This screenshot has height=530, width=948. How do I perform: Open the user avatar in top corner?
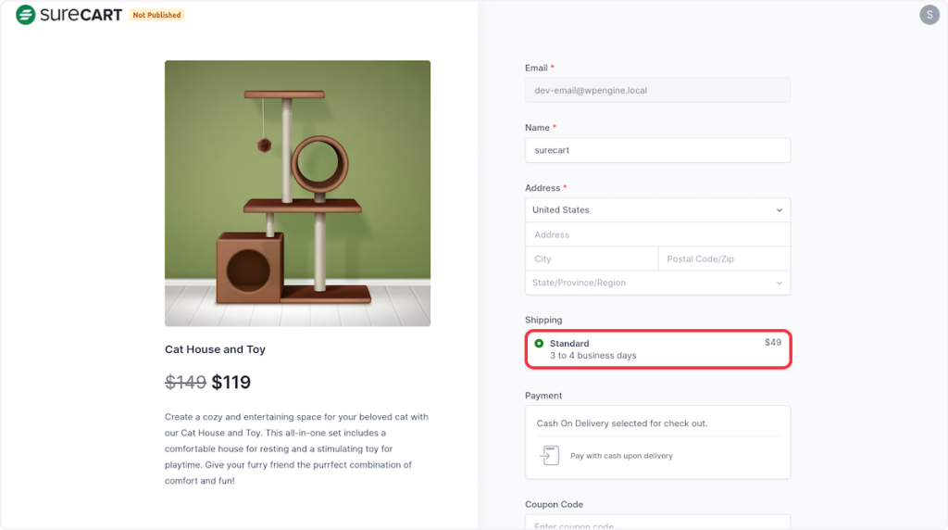(x=929, y=15)
